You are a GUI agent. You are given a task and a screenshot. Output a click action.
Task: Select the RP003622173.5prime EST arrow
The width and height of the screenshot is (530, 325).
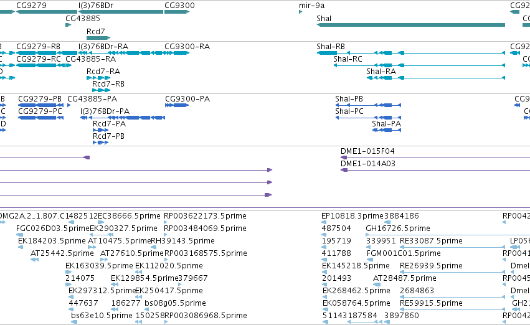pos(165,222)
